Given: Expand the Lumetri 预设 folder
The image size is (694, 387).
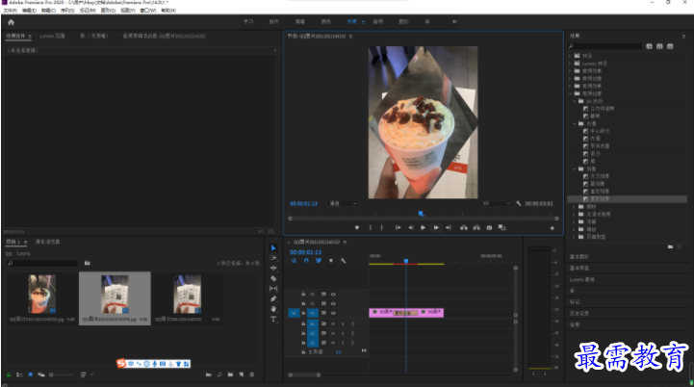Looking at the screenshot, I should pyautogui.click(x=570, y=64).
